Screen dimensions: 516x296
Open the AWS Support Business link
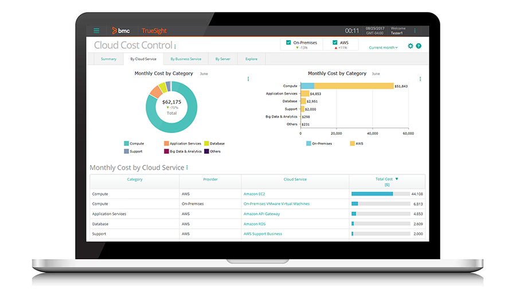tap(263, 234)
